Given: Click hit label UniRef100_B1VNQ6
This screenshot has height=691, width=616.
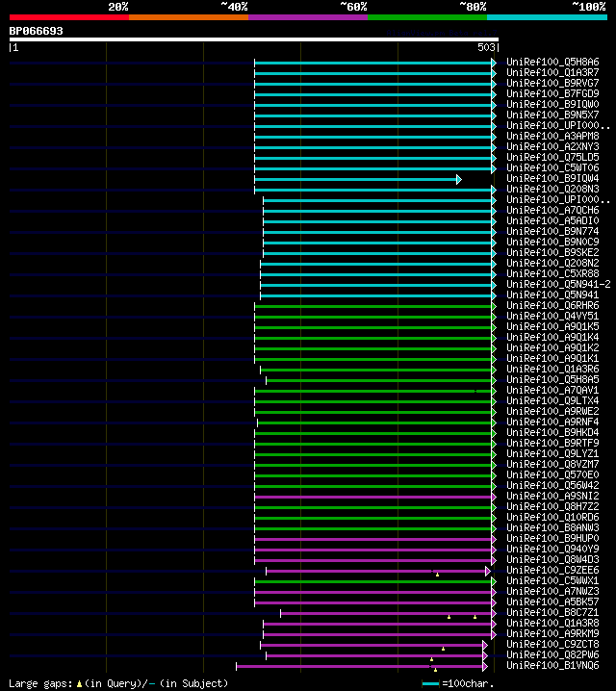Looking at the screenshot, I should 552,665.
